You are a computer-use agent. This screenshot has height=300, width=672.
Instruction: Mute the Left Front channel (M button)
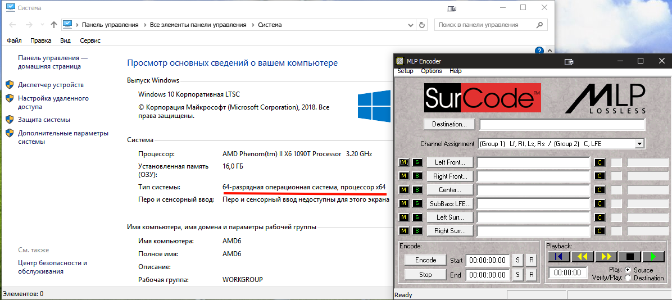tap(404, 162)
